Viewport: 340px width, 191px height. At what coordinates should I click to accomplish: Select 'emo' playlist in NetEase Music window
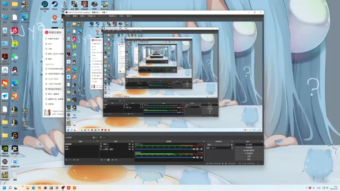(x=50, y=44)
